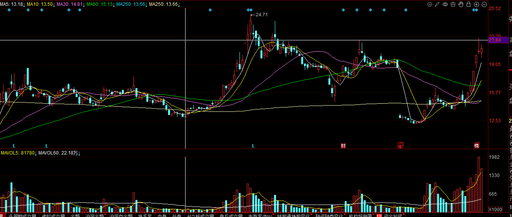This screenshot has height=217, width=512.
Task: Click the 榜 ranking list marker
Action: 477,146
